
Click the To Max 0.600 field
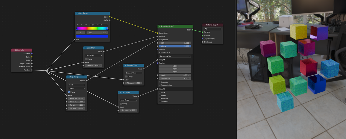point(76,108)
